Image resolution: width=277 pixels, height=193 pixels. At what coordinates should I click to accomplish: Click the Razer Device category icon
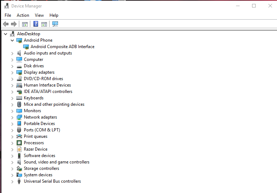19,149
